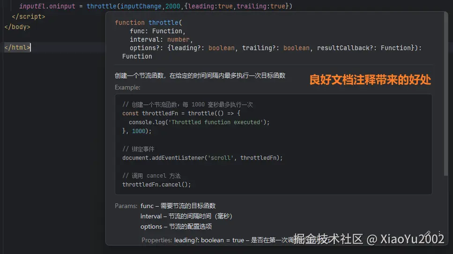The image size is (453, 254).
Task: Click the description '创建一个节流函数' sentence
Action: click(x=200, y=76)
